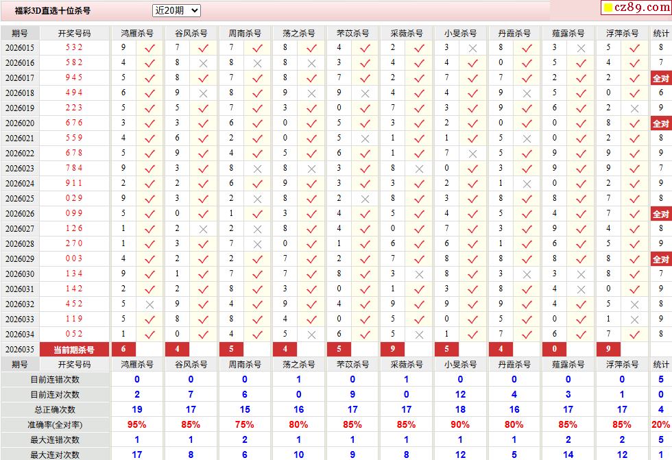The height and width of the screenshot is (460, 672).
Task: Click the 周南杀号 column header at top
Action: 245,34
